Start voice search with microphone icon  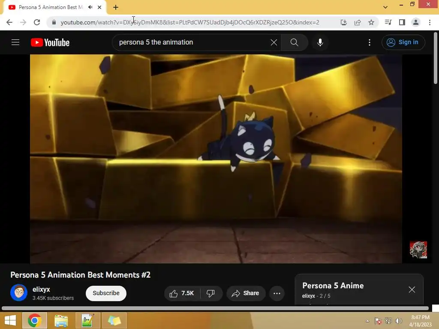coord(320,42)
